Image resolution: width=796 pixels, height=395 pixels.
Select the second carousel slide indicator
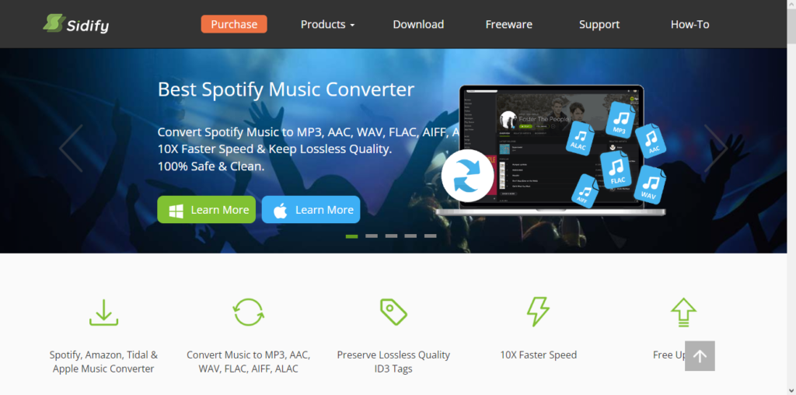[x=372, y=236]
